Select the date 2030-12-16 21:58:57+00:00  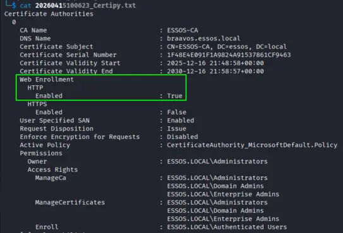coord(215,71)
